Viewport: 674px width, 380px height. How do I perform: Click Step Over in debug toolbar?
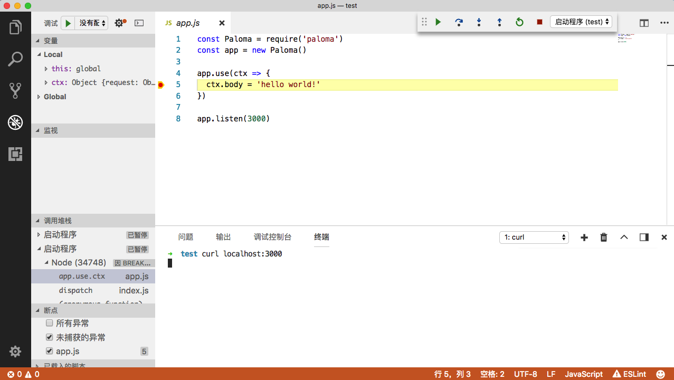click(x=459, y=22)
